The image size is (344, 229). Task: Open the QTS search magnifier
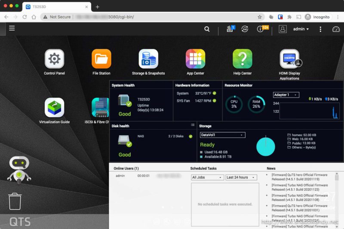pyautogui.click(x=207, y=29)
